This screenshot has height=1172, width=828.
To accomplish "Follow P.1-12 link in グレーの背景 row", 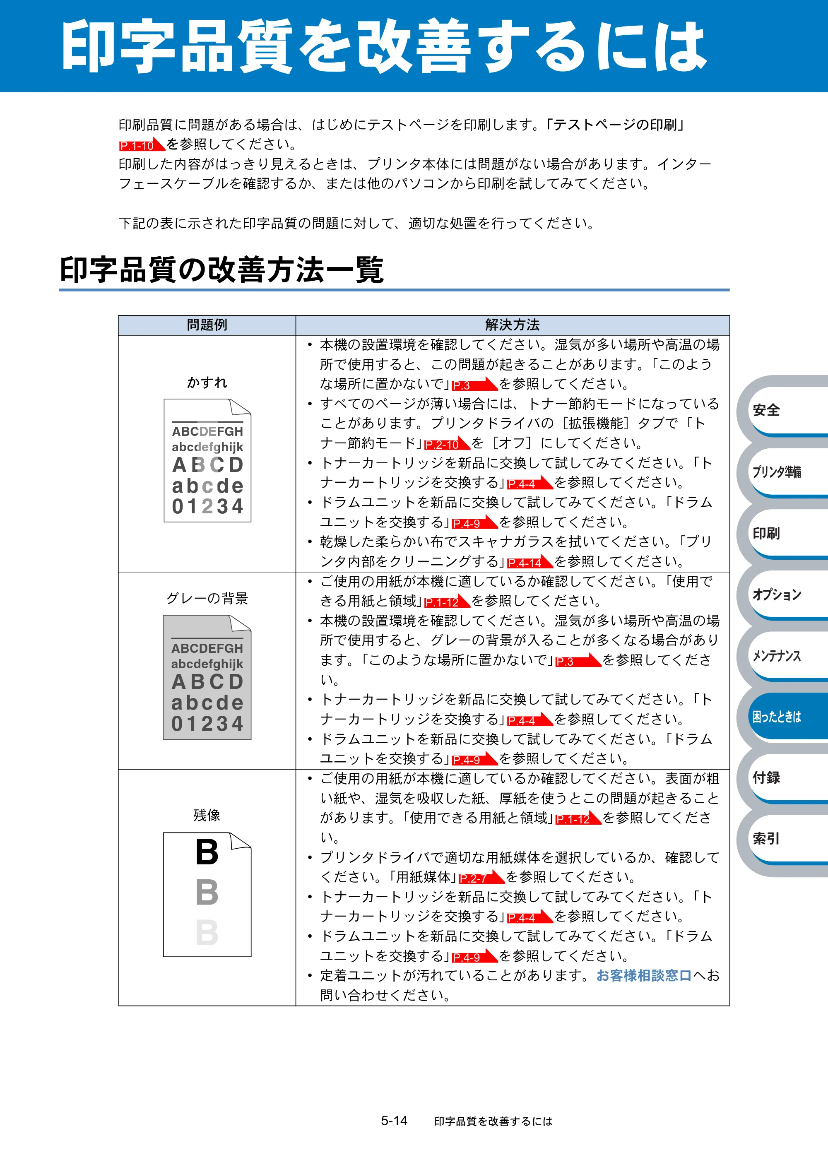I will click(x=447, y=601).
